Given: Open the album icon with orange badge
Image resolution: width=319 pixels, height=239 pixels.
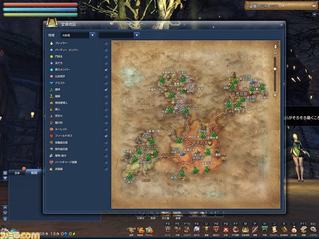Looking at the screenshot, I should [150, 230].
